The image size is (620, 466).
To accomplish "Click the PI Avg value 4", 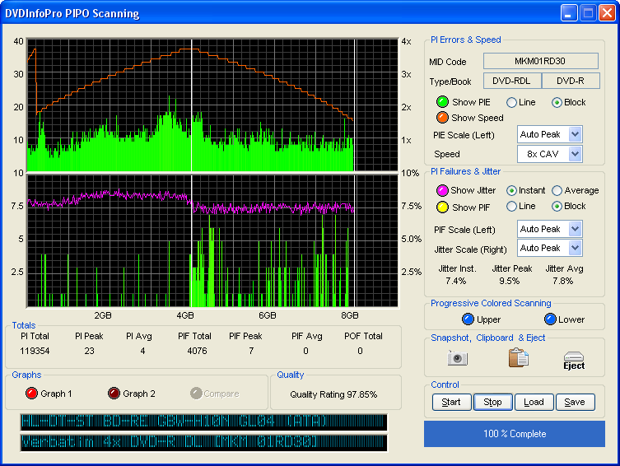I will pos(142,351).
